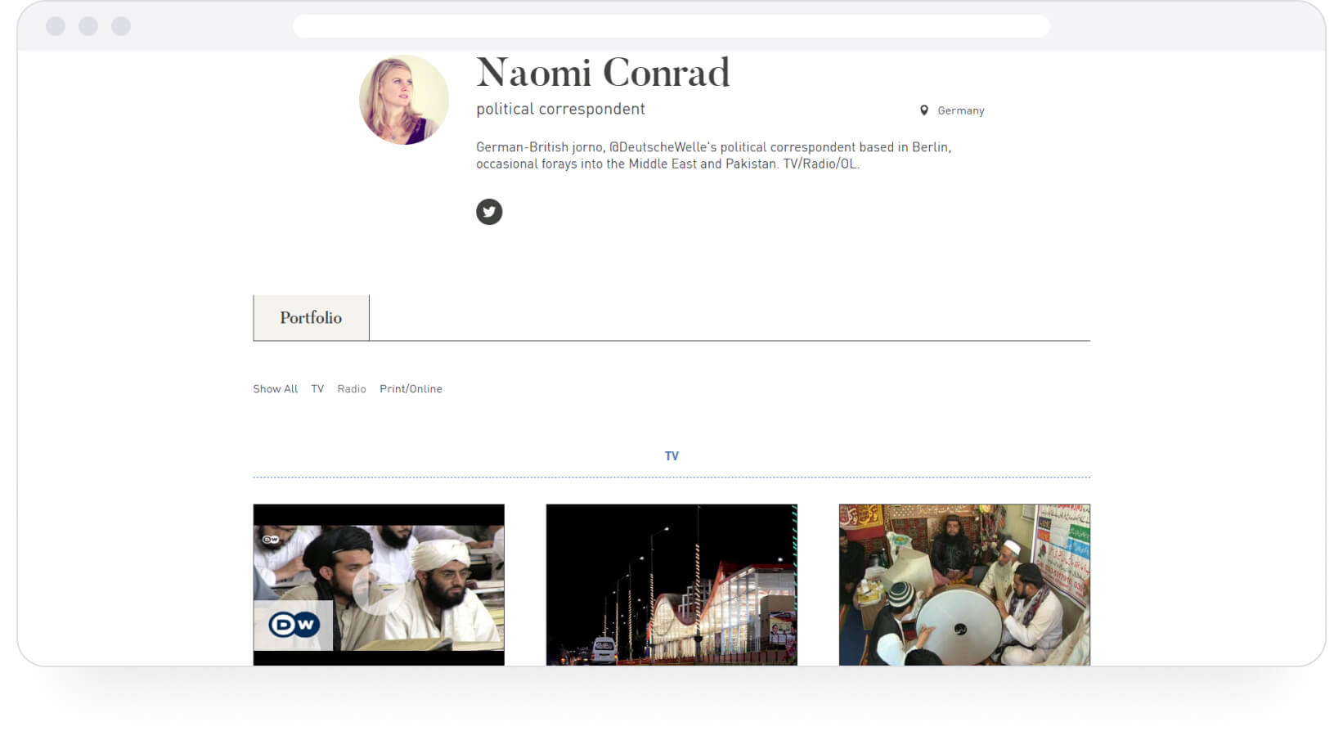The image size is (1343, 749).
Task: Click the first browser window control dot
Action: pos(56,26)
